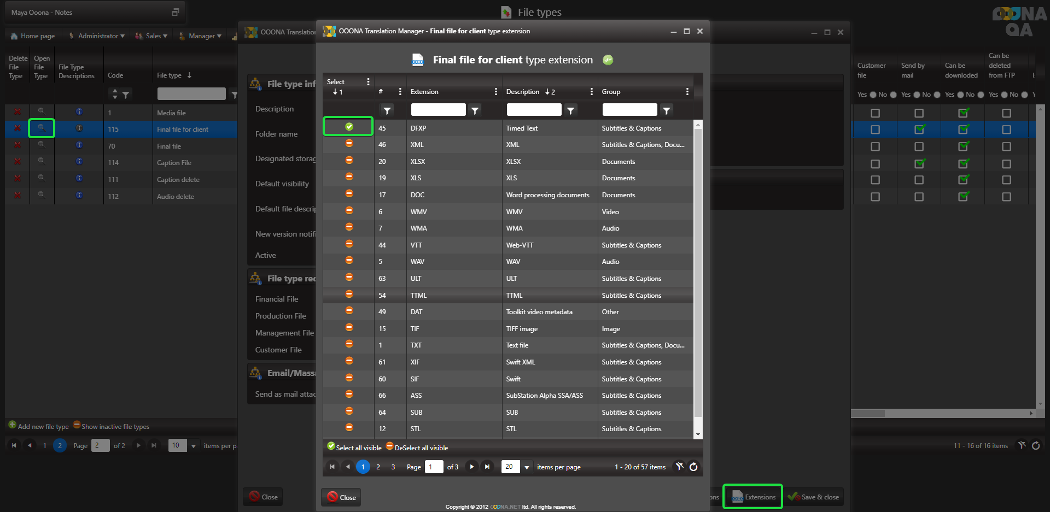Toggle selection of the DFXP extension
Image resolution: width=1050 pixels, height=512 pixels.
coord(349,127)
